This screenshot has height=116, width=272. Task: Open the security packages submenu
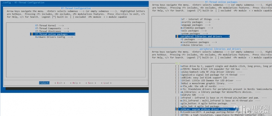click(195, 22)
